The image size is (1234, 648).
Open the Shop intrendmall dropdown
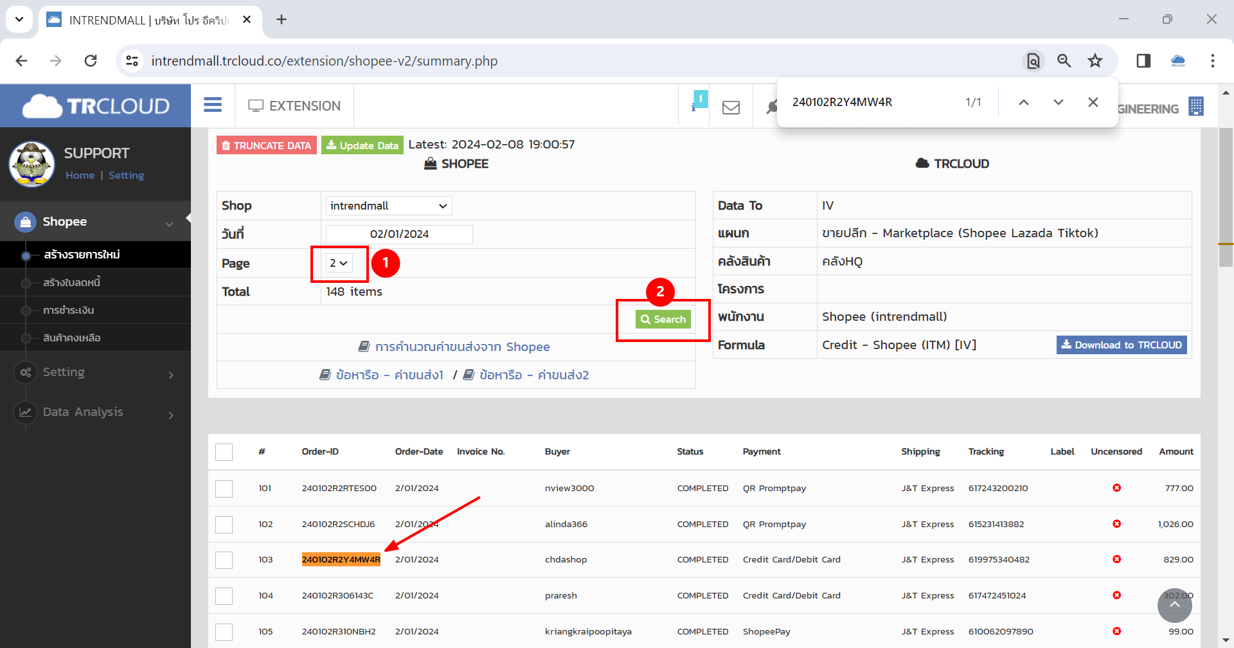point(389,206)
